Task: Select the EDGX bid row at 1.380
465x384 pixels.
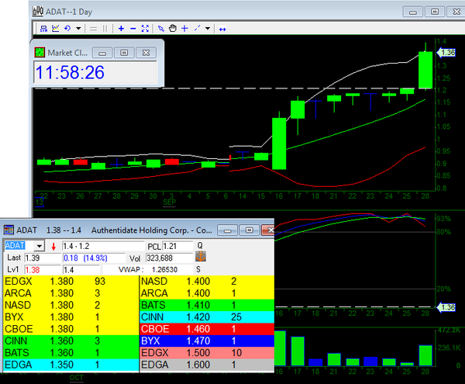Action: (x=71, y=282)
